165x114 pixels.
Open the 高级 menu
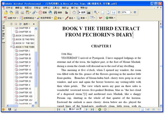65,8
